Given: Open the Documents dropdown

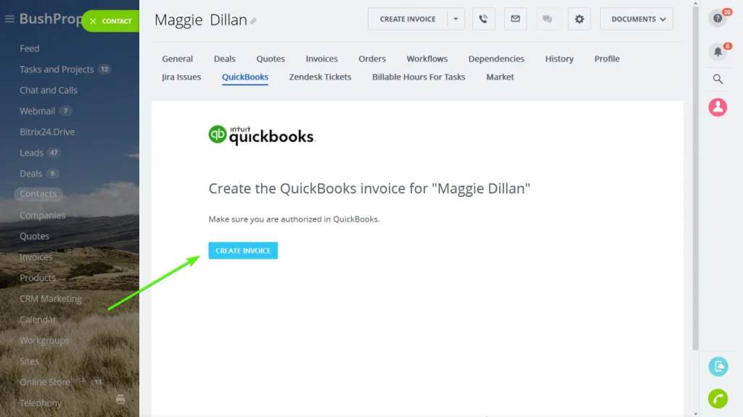Looking at the screenshot, I should click(x=636, y=19).
